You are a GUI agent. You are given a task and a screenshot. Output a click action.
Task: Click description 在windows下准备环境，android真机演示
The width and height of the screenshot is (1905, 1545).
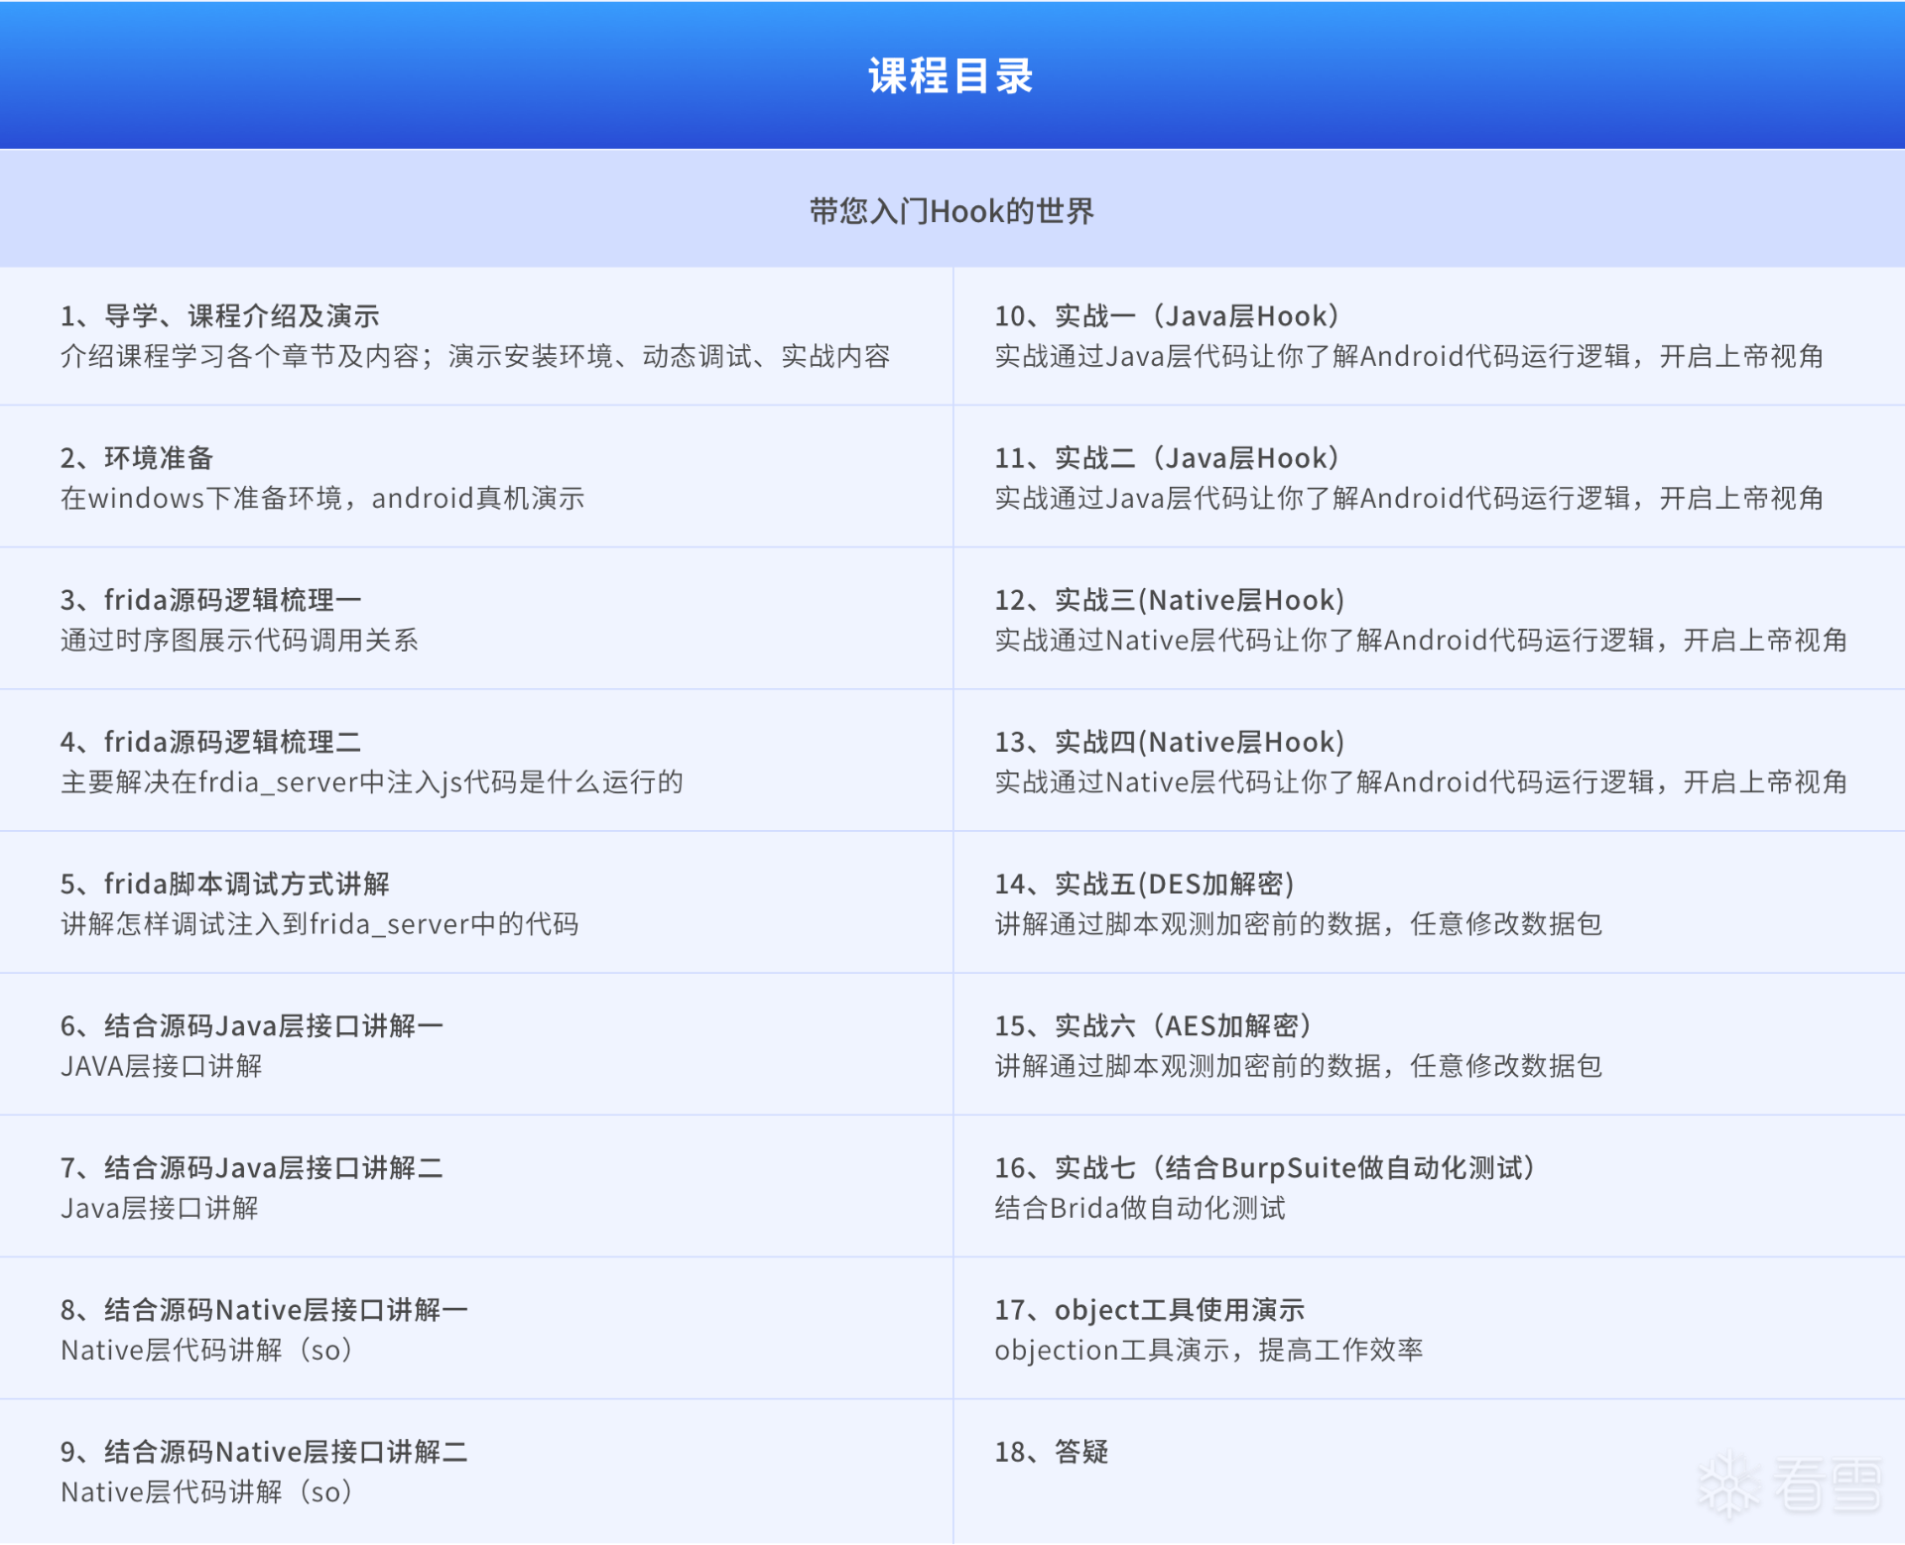click(322, 498)
